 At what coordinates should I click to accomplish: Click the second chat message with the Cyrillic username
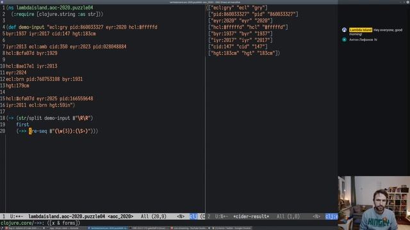tap(363, 40)
